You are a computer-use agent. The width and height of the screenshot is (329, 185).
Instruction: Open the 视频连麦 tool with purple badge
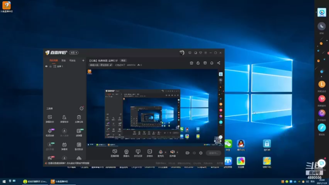[50, 132]
